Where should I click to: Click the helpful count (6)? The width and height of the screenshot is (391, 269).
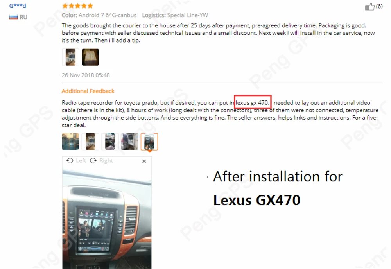click(379, 7)
